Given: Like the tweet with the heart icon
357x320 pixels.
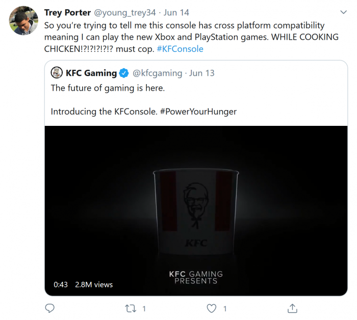Looking at the screenshot, I should coord(211,308).
